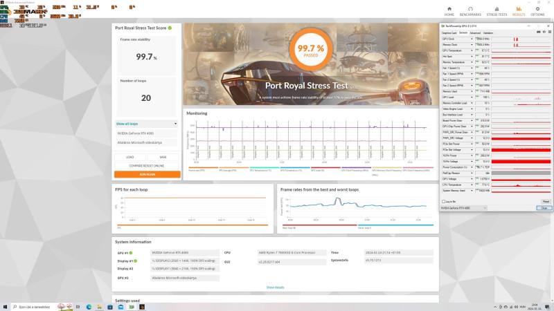
Task: Open the Benchmarks section in 3DMark
Action: (470, 11)
